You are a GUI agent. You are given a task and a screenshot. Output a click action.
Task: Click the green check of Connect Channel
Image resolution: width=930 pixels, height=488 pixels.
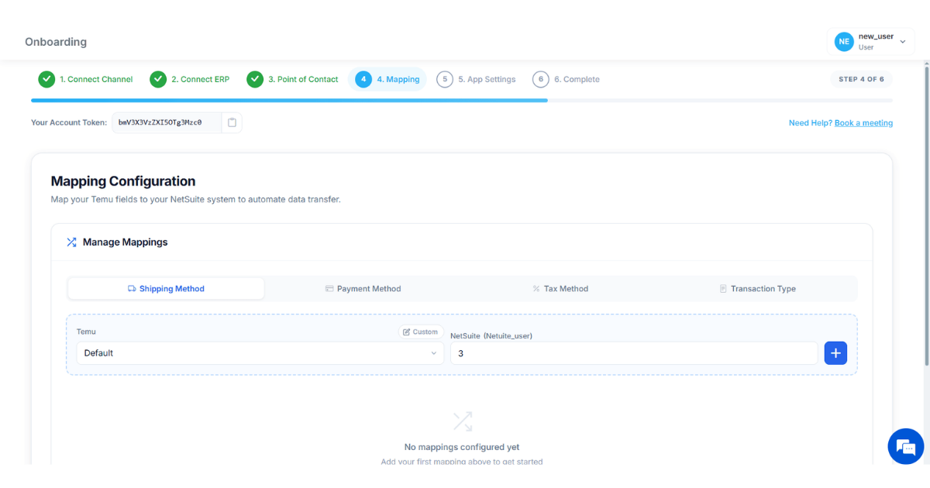46,79
